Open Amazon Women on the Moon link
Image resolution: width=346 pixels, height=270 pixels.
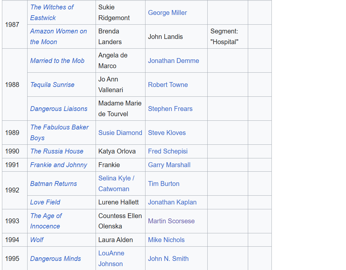(x=58, y=31)
